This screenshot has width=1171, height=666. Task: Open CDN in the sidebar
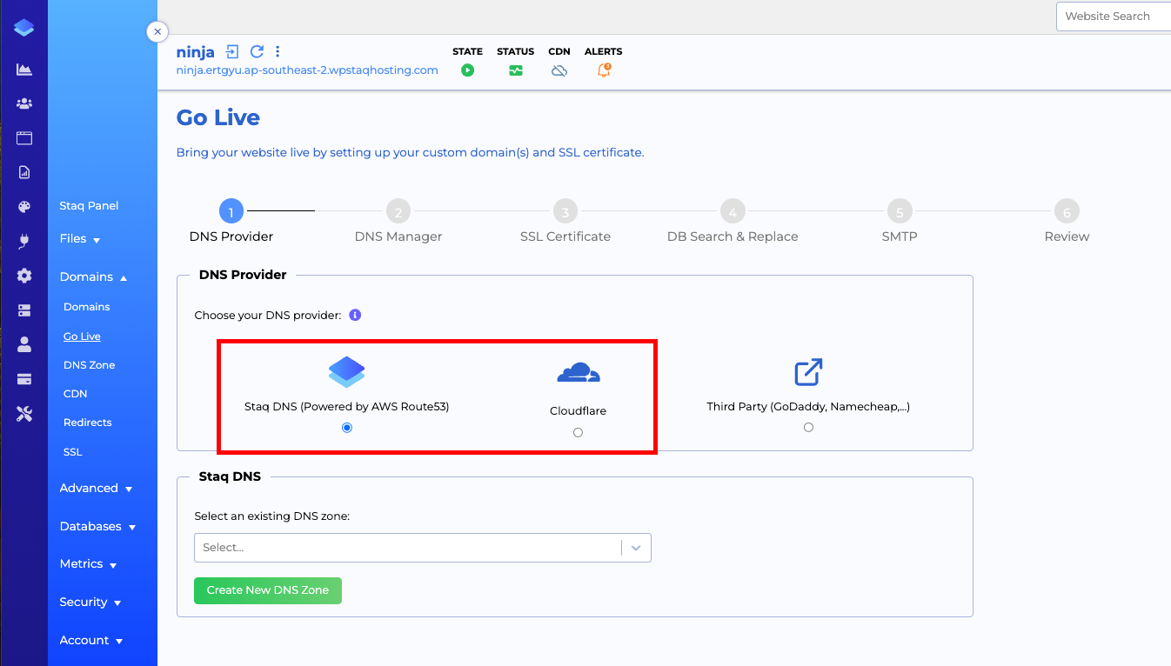[x=76, y=394]
